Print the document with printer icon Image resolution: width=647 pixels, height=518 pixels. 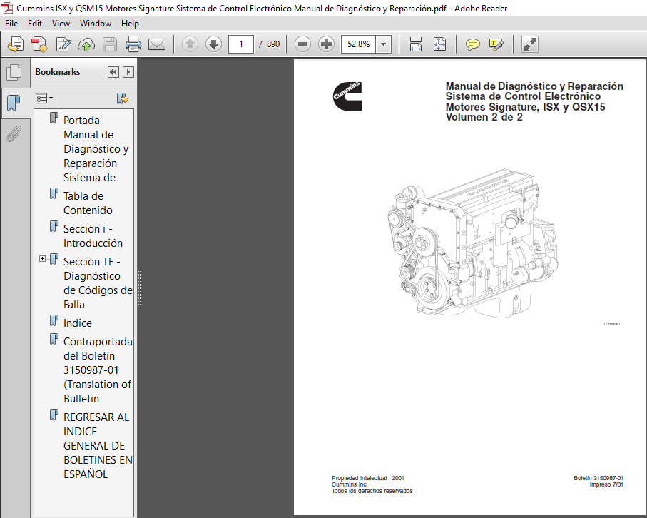[133, 44]
